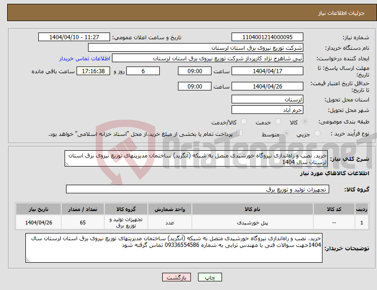Click the table date cell 1404/04/26

tap(38, 223)
